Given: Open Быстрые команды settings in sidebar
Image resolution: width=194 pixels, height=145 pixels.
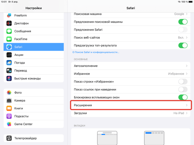Looking at the screenshot, I should pyautogui.click(x=34, y=79).
